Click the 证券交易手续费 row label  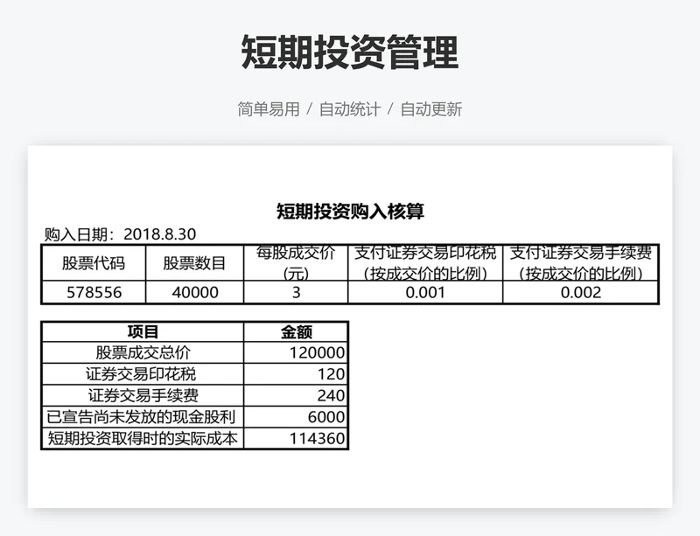pyautogui.click(x=143, y=395)
